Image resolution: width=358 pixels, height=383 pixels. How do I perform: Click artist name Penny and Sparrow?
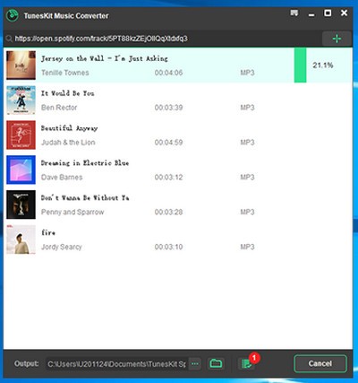point(72,212)
